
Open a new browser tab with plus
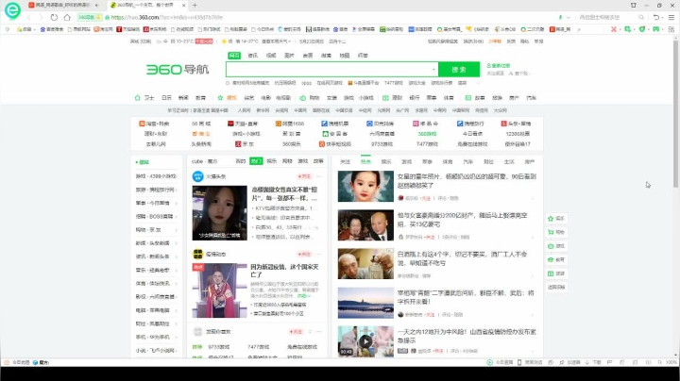(195, 6)
